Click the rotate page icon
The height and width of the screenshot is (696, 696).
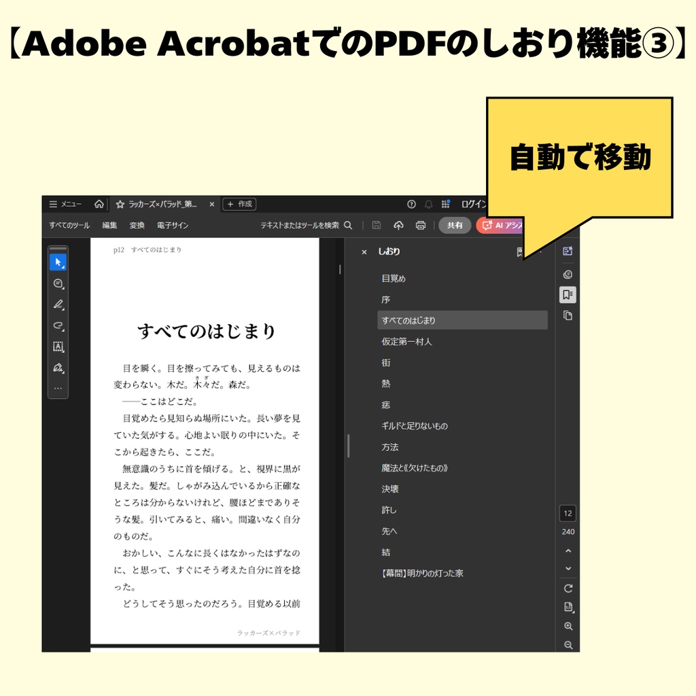tap(568, 589)
